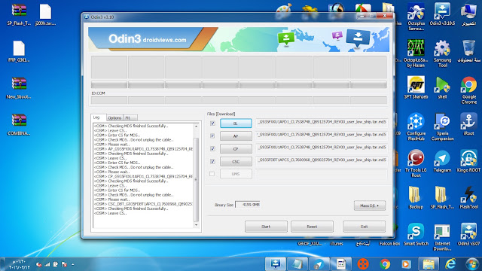Select the FRP_G361 file icon
This screenshot has height=271, width=482.
(x=19, y=51)
